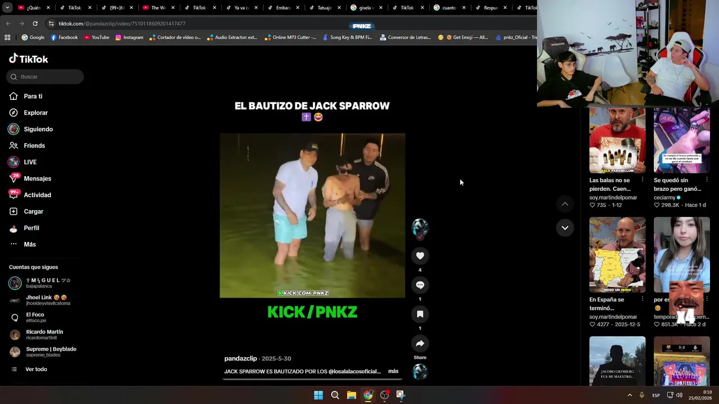Open the pandazclip username link
The height and width of the screenshot is (404, 719).
pos(240,359)
